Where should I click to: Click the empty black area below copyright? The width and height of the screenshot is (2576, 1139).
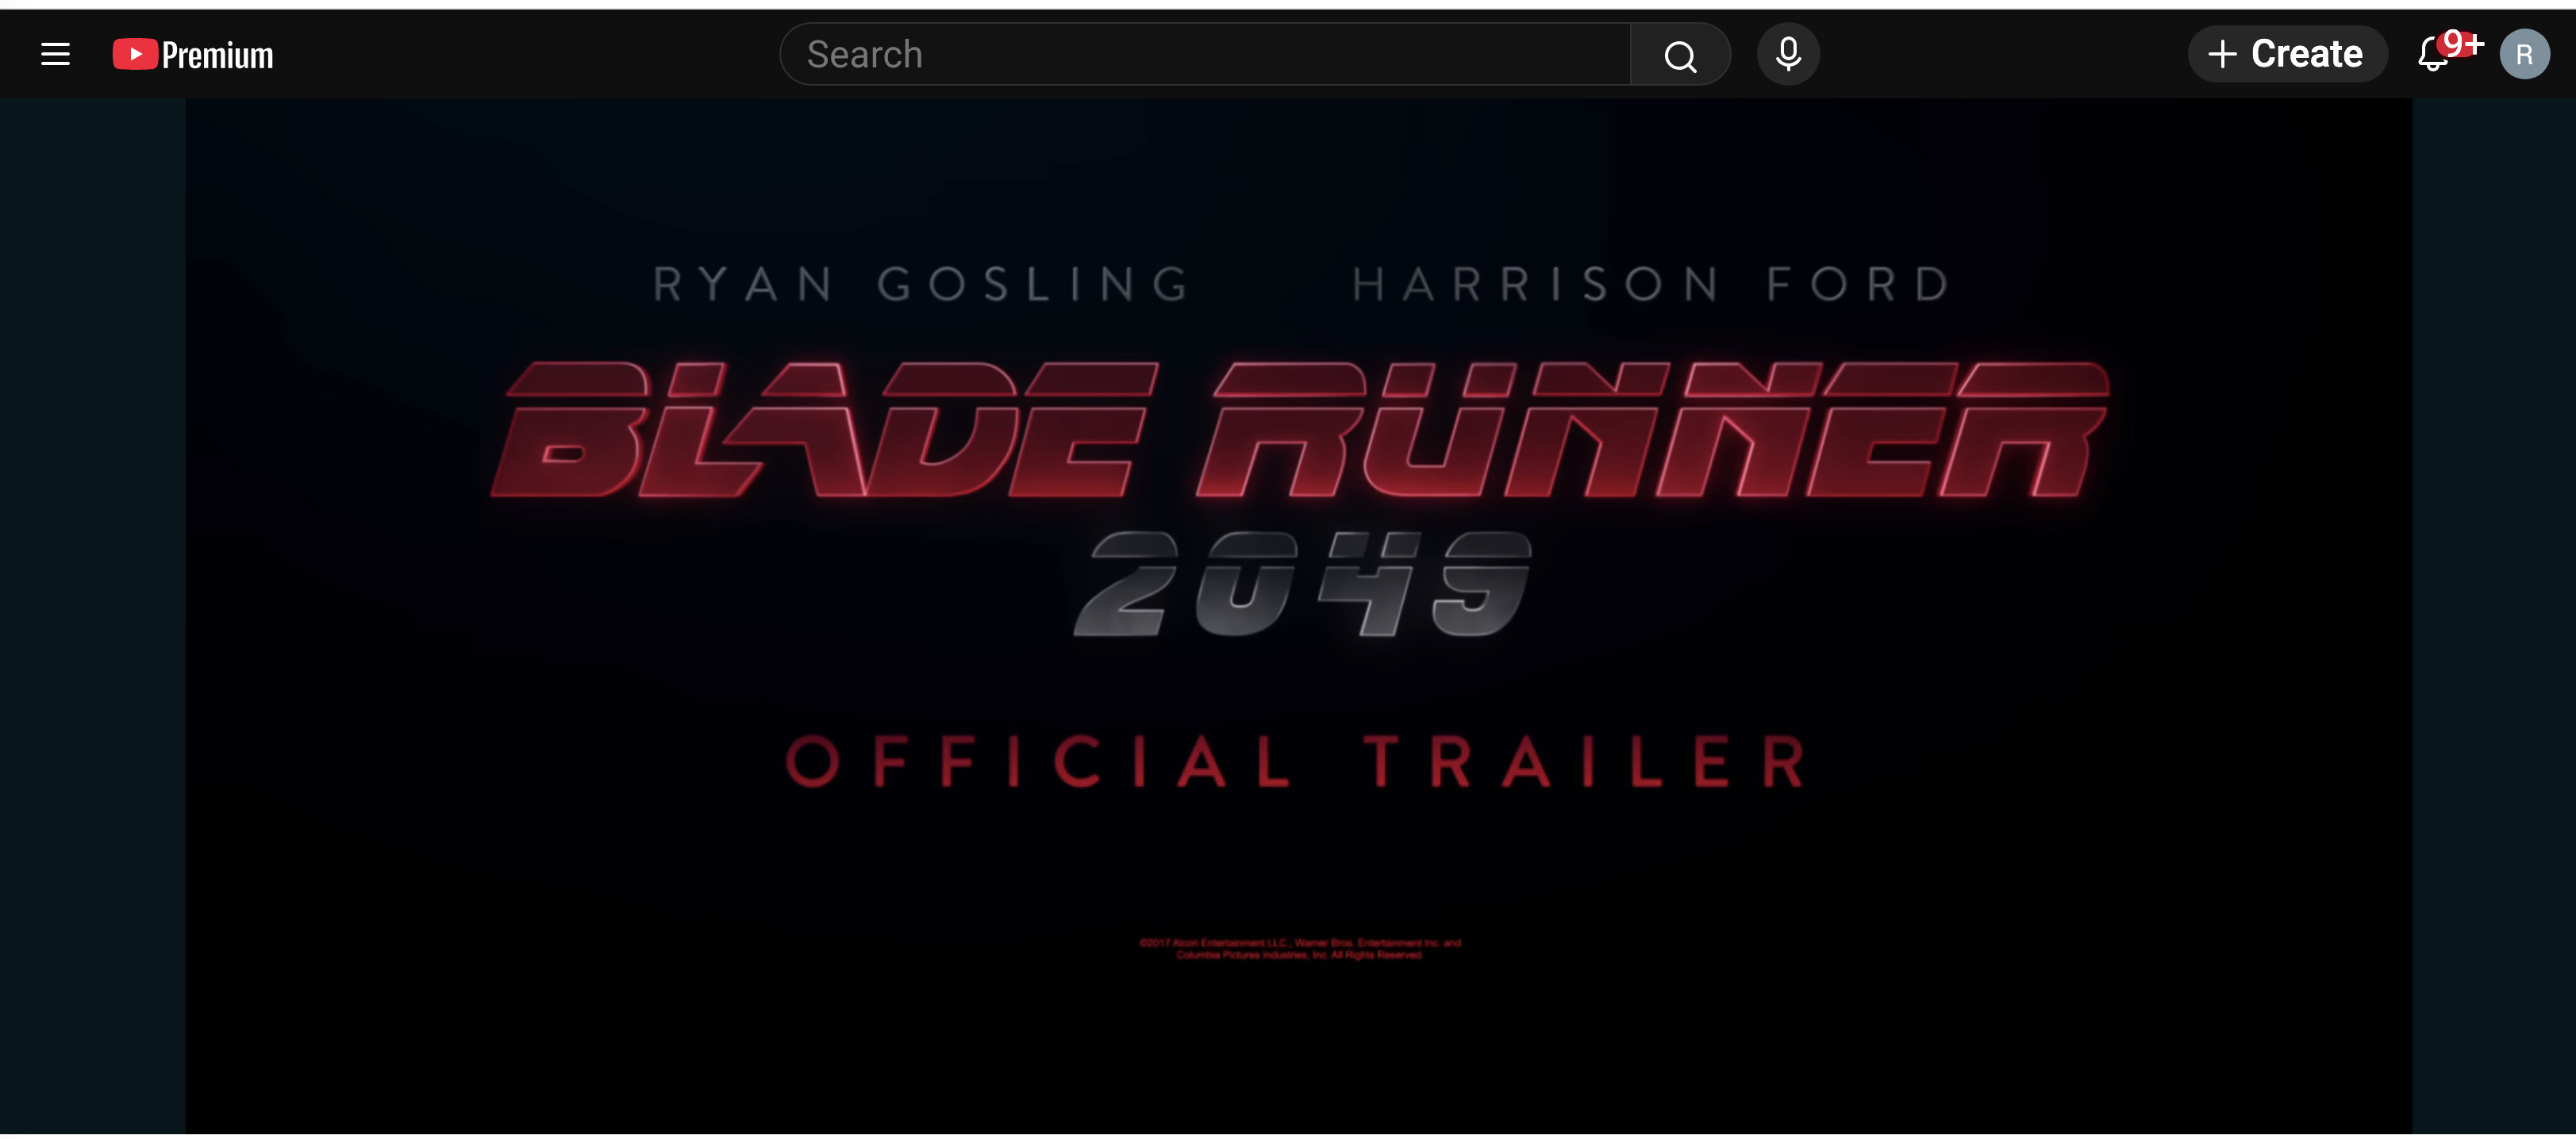pyautogui.click(x=1300, y=1049)
